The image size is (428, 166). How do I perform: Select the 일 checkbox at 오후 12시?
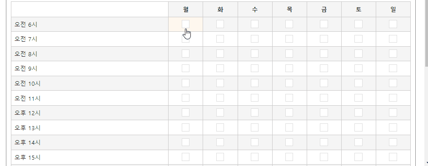393,112
